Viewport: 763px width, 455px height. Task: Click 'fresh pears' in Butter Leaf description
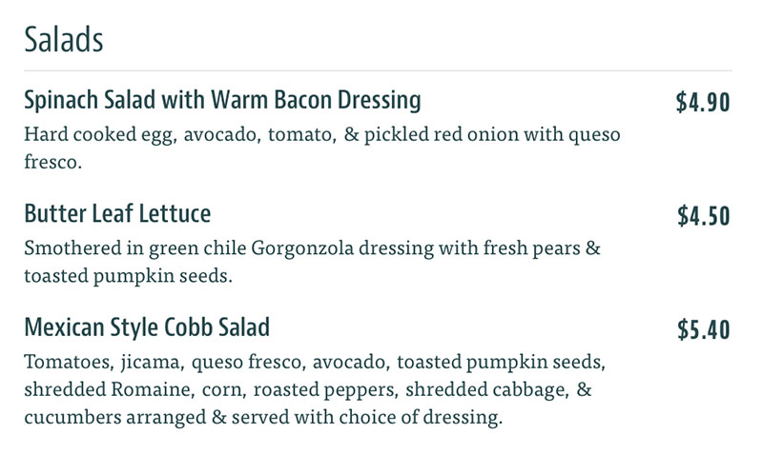[532, 248]
